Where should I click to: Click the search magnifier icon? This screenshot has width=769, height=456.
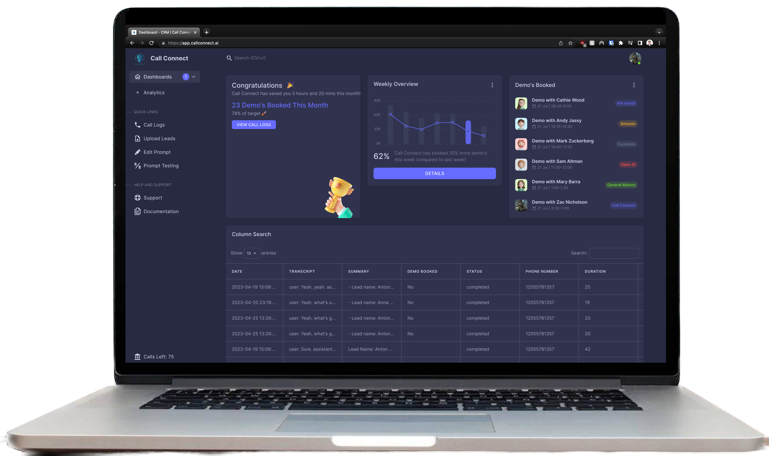coord(229,58)
